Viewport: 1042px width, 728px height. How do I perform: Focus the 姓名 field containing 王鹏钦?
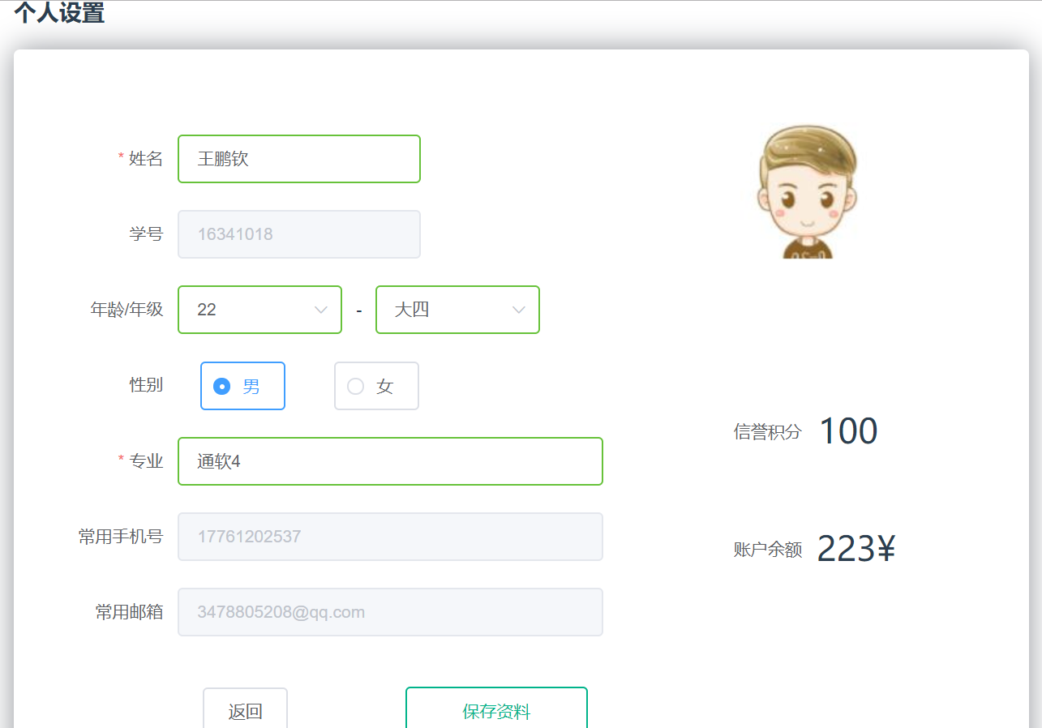pyautogui.click(x=298, y=159)
